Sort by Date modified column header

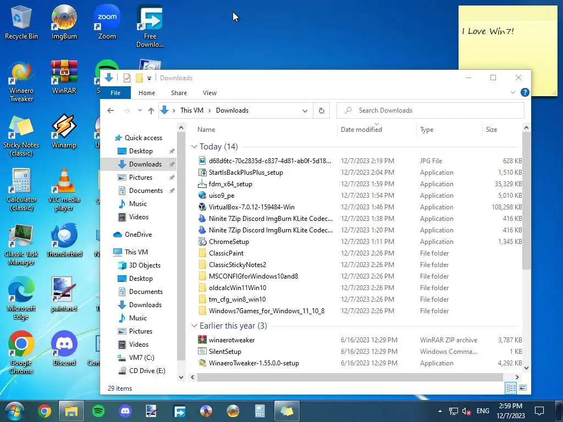[x=377, y=130]
